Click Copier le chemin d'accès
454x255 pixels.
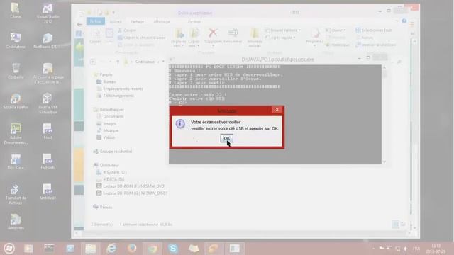[142, 38]
